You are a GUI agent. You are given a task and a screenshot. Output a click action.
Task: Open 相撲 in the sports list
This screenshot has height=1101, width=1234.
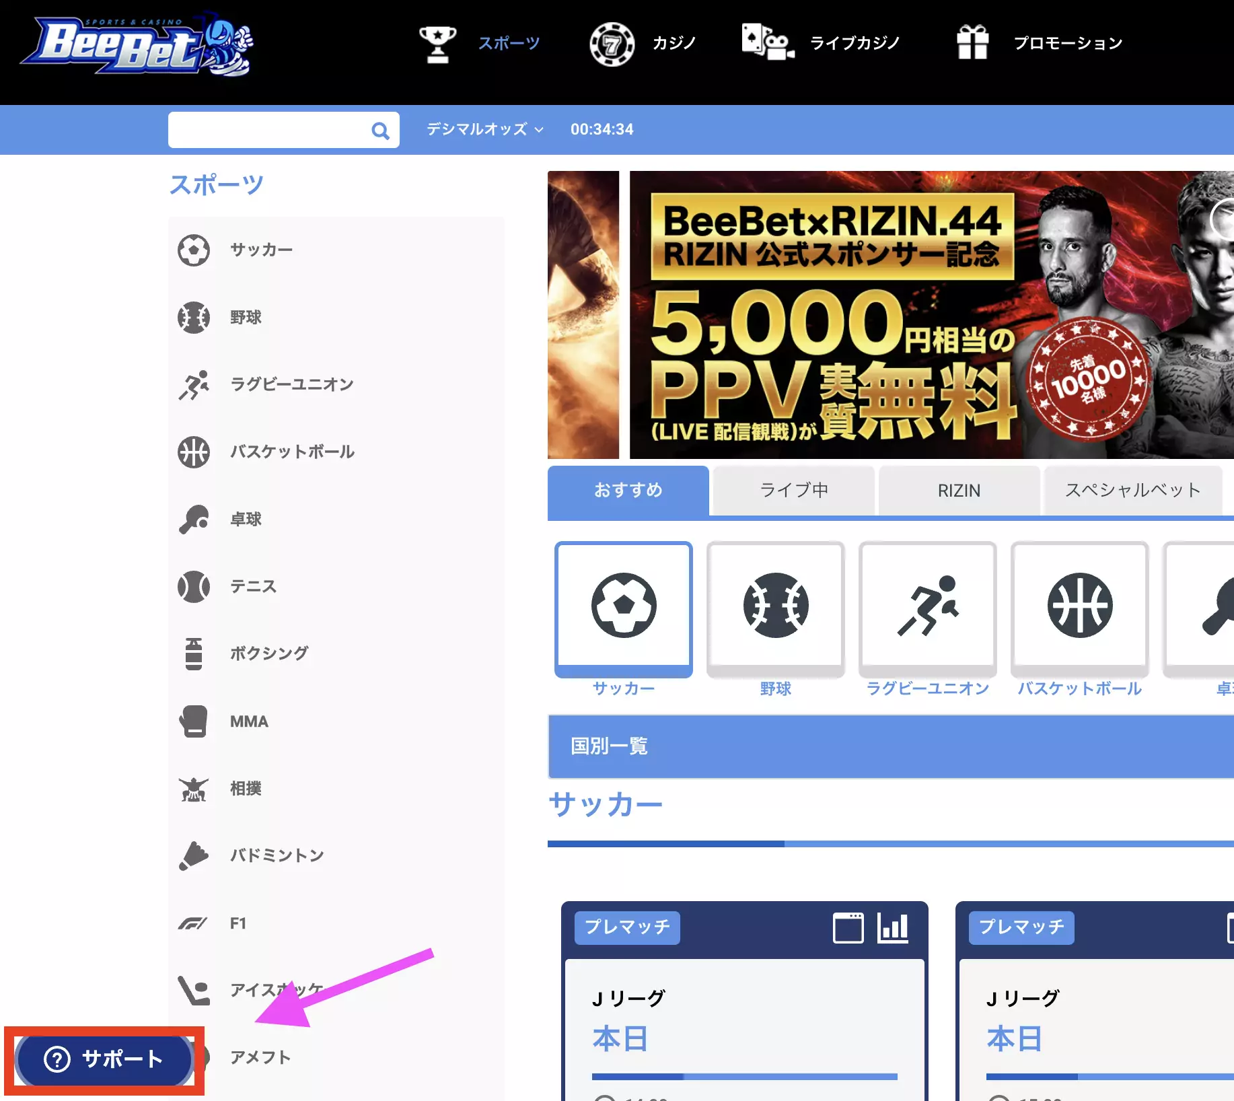(246, 789)
